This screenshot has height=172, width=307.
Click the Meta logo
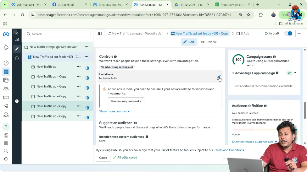(x=6, y=34)
